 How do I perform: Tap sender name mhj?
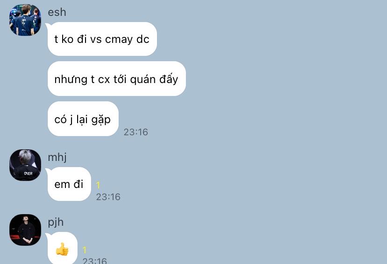(57, 157)
